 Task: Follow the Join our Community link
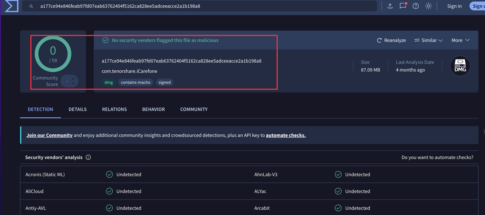click(x=50, y=135)
